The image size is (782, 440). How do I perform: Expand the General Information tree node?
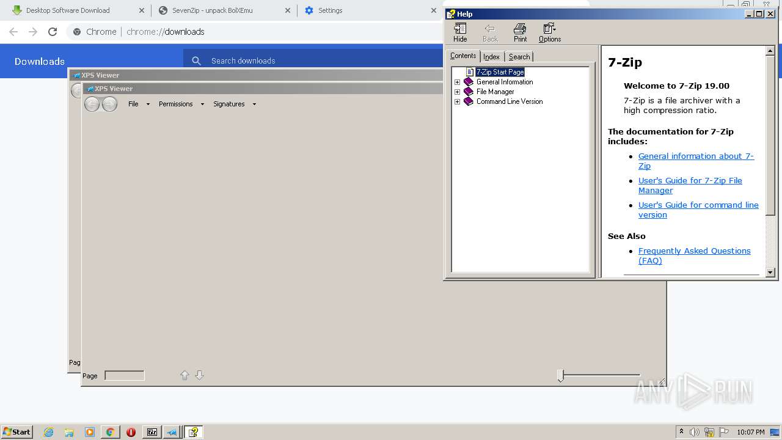[457, 82]
